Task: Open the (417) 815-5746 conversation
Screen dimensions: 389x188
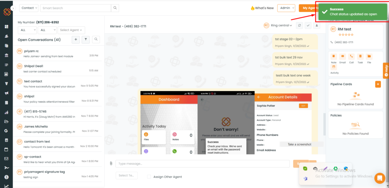Action: click(57, 114)
